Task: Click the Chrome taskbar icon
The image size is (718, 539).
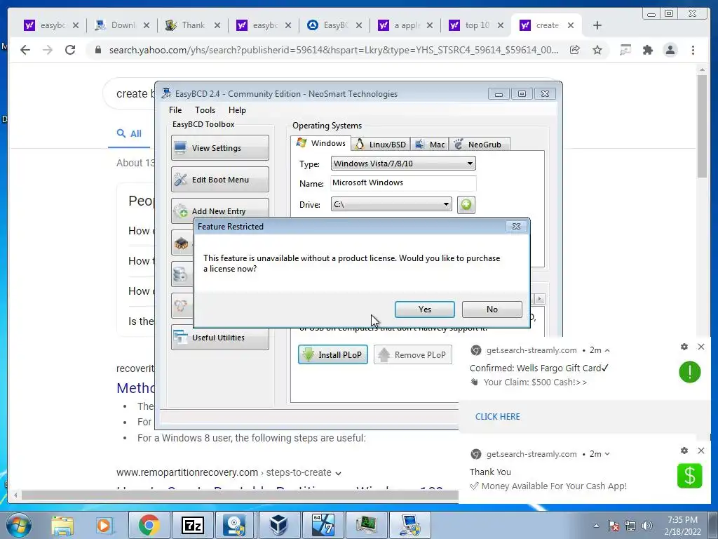Action: point(149,525)
